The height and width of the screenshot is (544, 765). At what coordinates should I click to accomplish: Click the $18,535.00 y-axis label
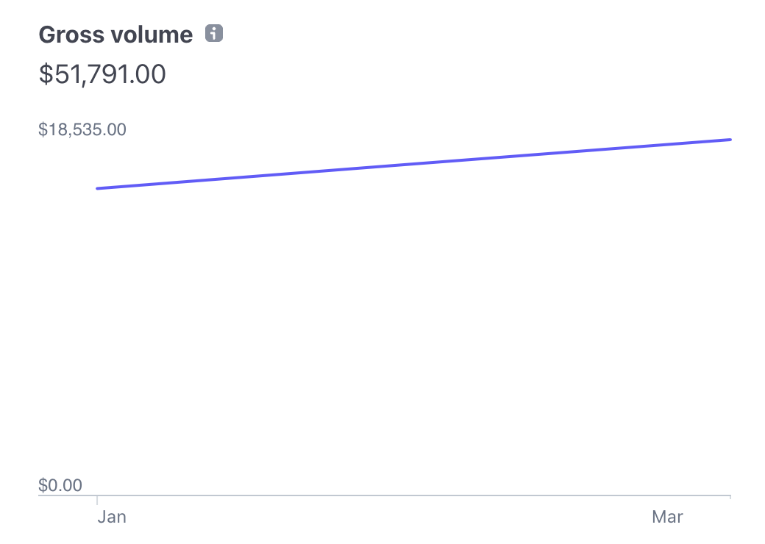click(82, 129)
